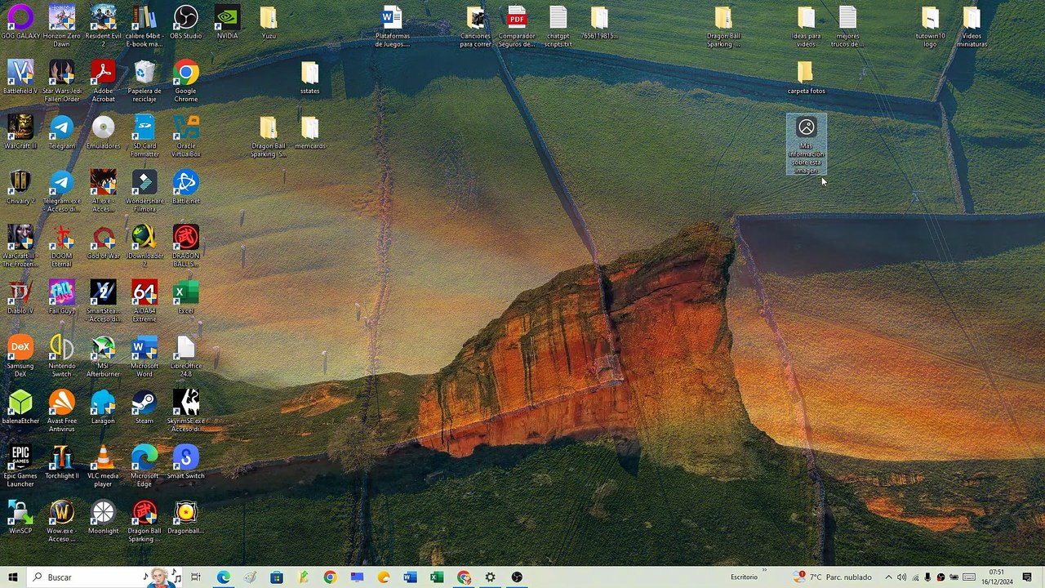This screenshot has height=588, width=1045.
Task: Select the Battlefield V desktop icon
Action: pyautogui.click(x=20, y=78)
